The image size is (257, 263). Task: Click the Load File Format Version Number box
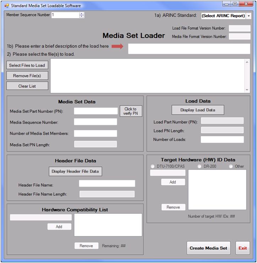click(x=240, y=28)
